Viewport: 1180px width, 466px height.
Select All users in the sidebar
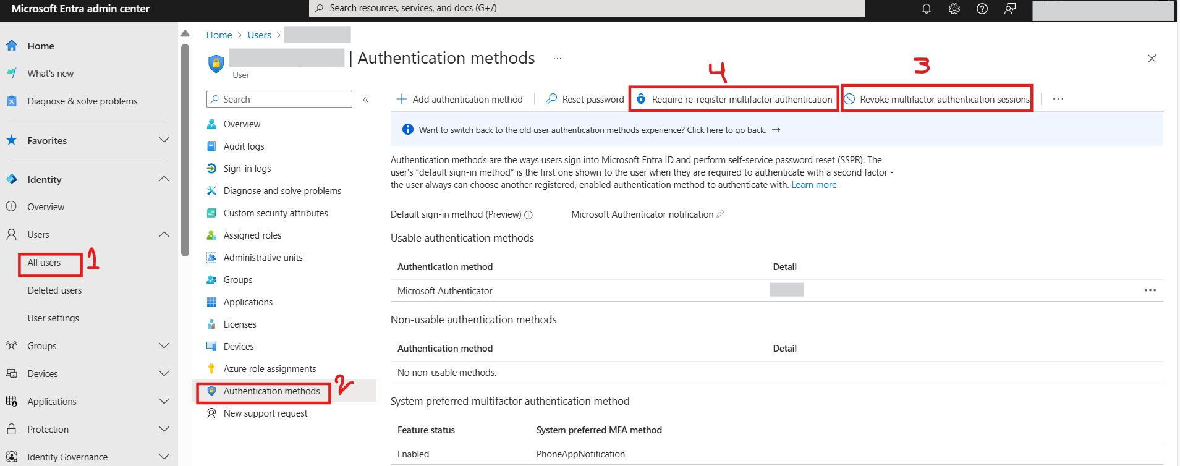click(x=45, y=263)
